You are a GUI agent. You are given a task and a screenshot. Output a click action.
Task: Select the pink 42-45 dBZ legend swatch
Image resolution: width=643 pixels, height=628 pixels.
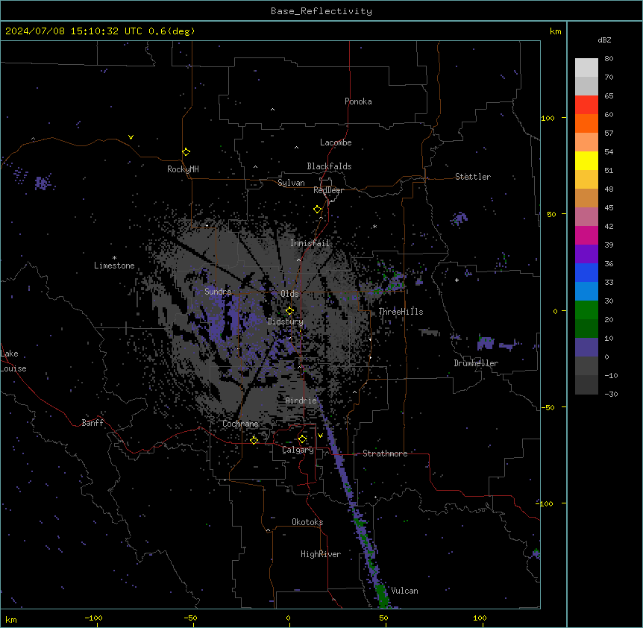coord(586,216)
